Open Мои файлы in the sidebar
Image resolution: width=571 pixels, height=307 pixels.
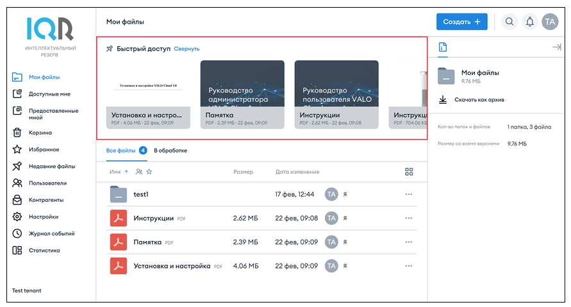click(44, 77)
